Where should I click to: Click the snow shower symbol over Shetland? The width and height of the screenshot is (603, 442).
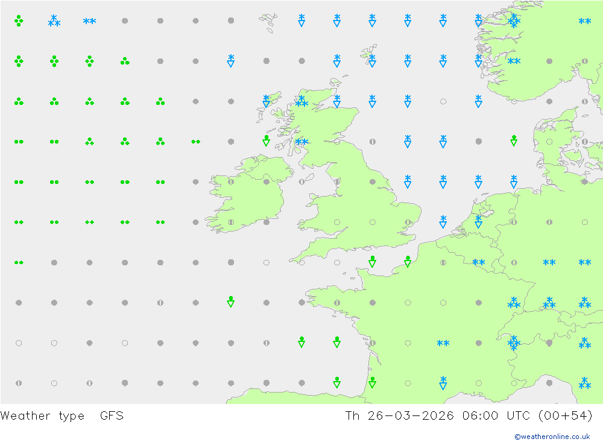(x=372, y=61)
